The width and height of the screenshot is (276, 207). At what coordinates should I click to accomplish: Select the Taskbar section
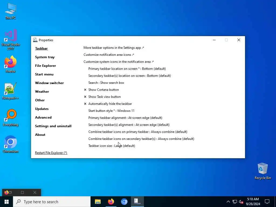point(41,49)
